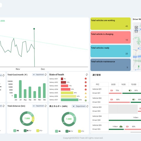Viewport: 141px width, 141px height.
Task: Click warning triangle for Battery A005
Action: coord(86,93)
